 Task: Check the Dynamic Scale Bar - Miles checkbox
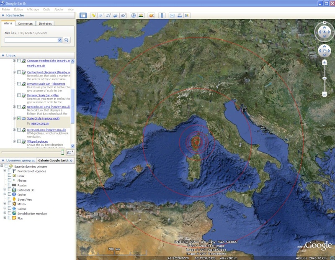(19, 95)
